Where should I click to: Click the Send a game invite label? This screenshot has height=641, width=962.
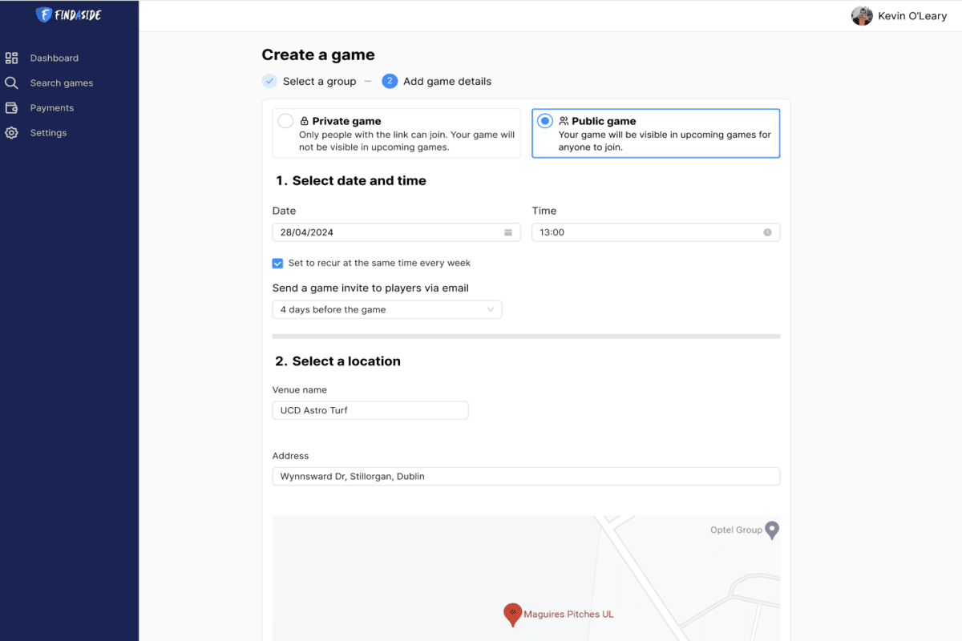[x=370, y=288]
